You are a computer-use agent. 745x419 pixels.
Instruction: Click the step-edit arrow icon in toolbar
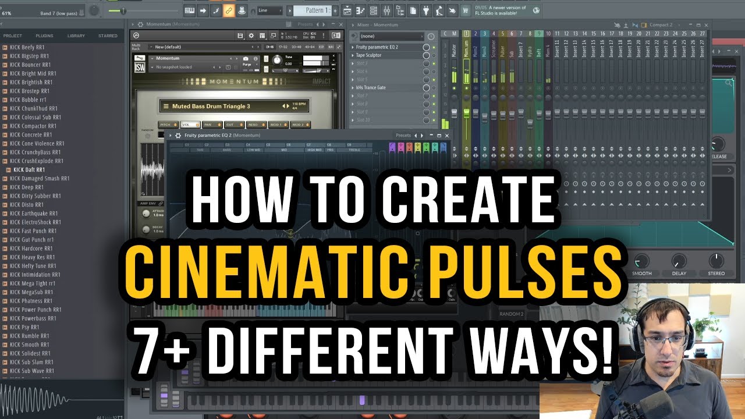click(x=203, y=10)
